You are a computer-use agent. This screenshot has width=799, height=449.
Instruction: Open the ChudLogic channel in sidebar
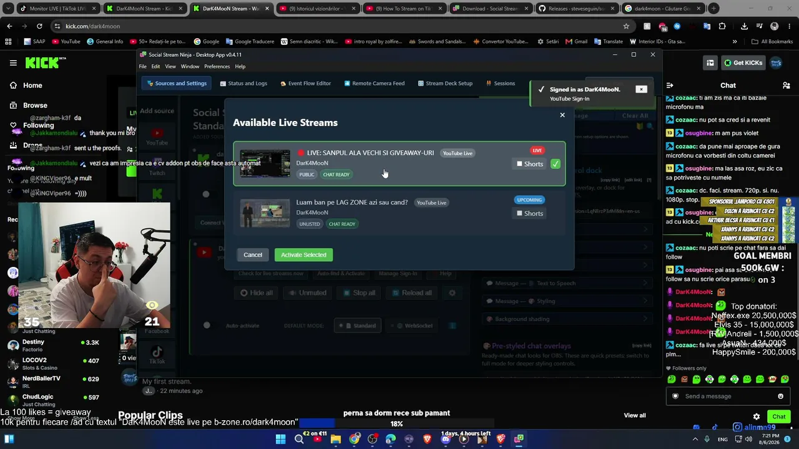click(54, 400)
